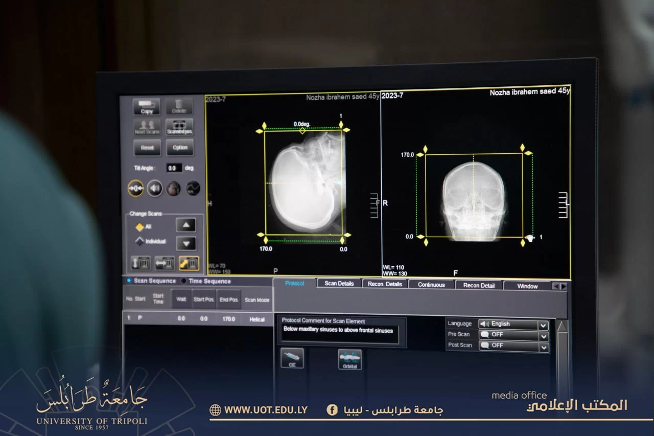
Task: Toggle the voice speaker round icon
Action: pos(155,188)
